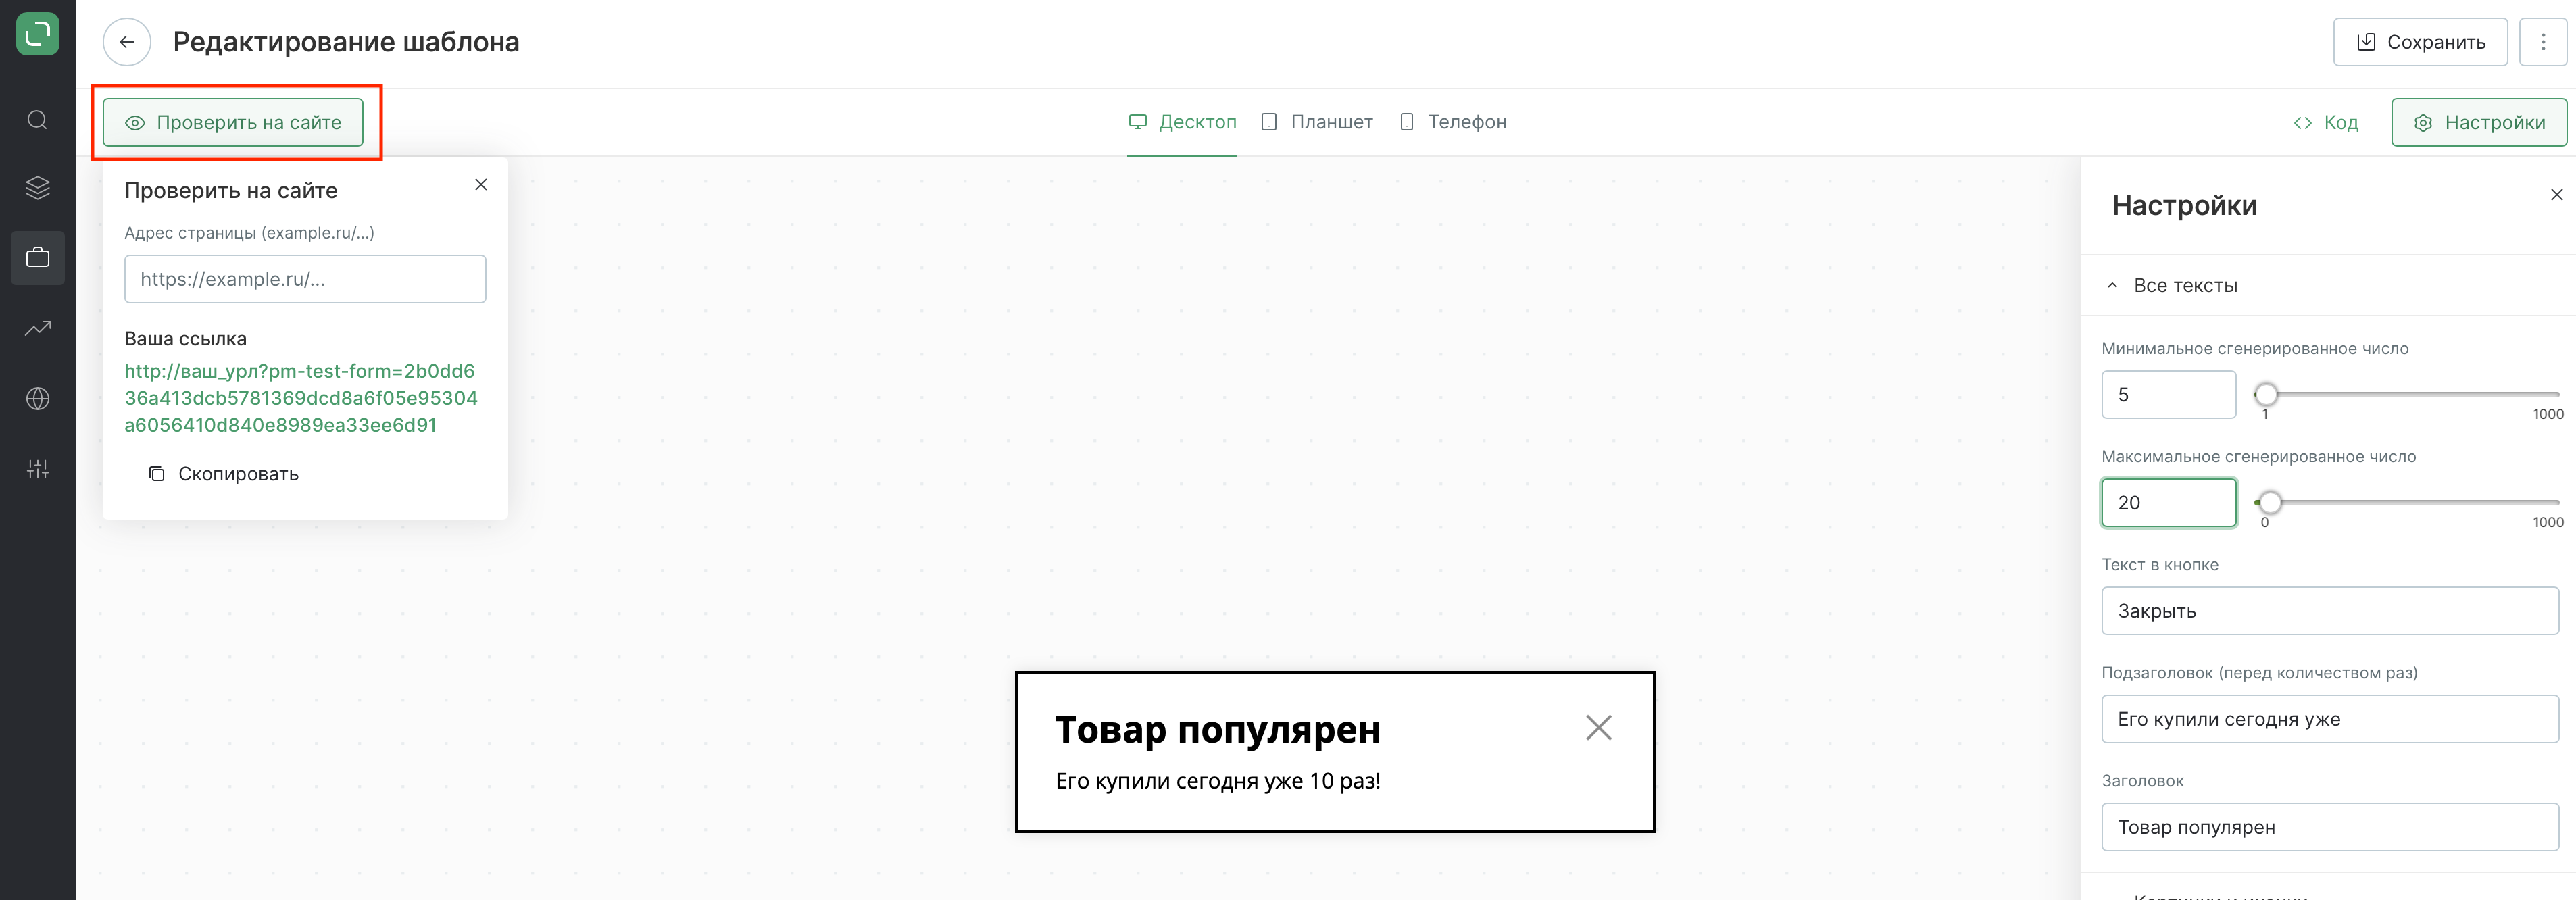
Task: Click the Редактирование шаблона title
Action: click(x=346, y=42)
